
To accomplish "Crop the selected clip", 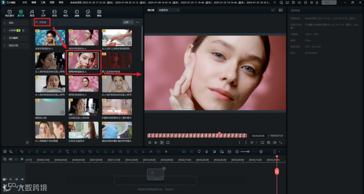I will click(52, 152).
